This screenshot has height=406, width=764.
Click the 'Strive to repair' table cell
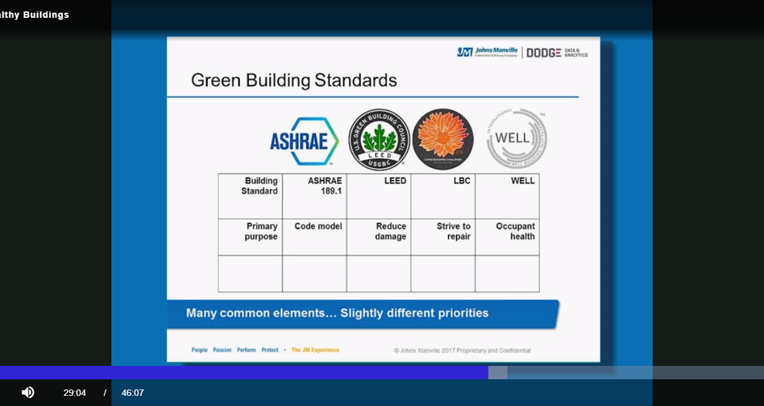point(443,237)
